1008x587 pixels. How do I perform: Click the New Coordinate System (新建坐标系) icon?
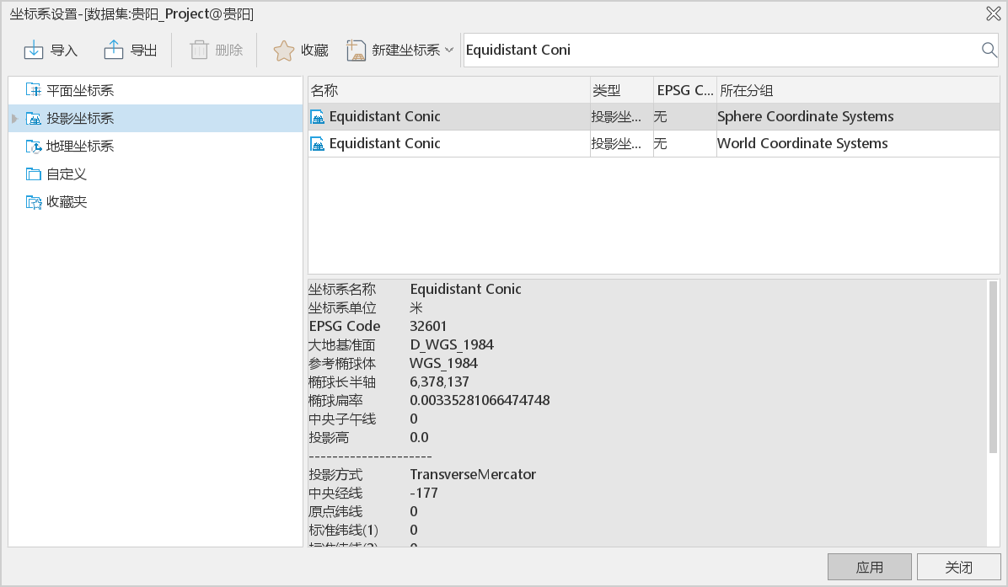coord(357,51)
